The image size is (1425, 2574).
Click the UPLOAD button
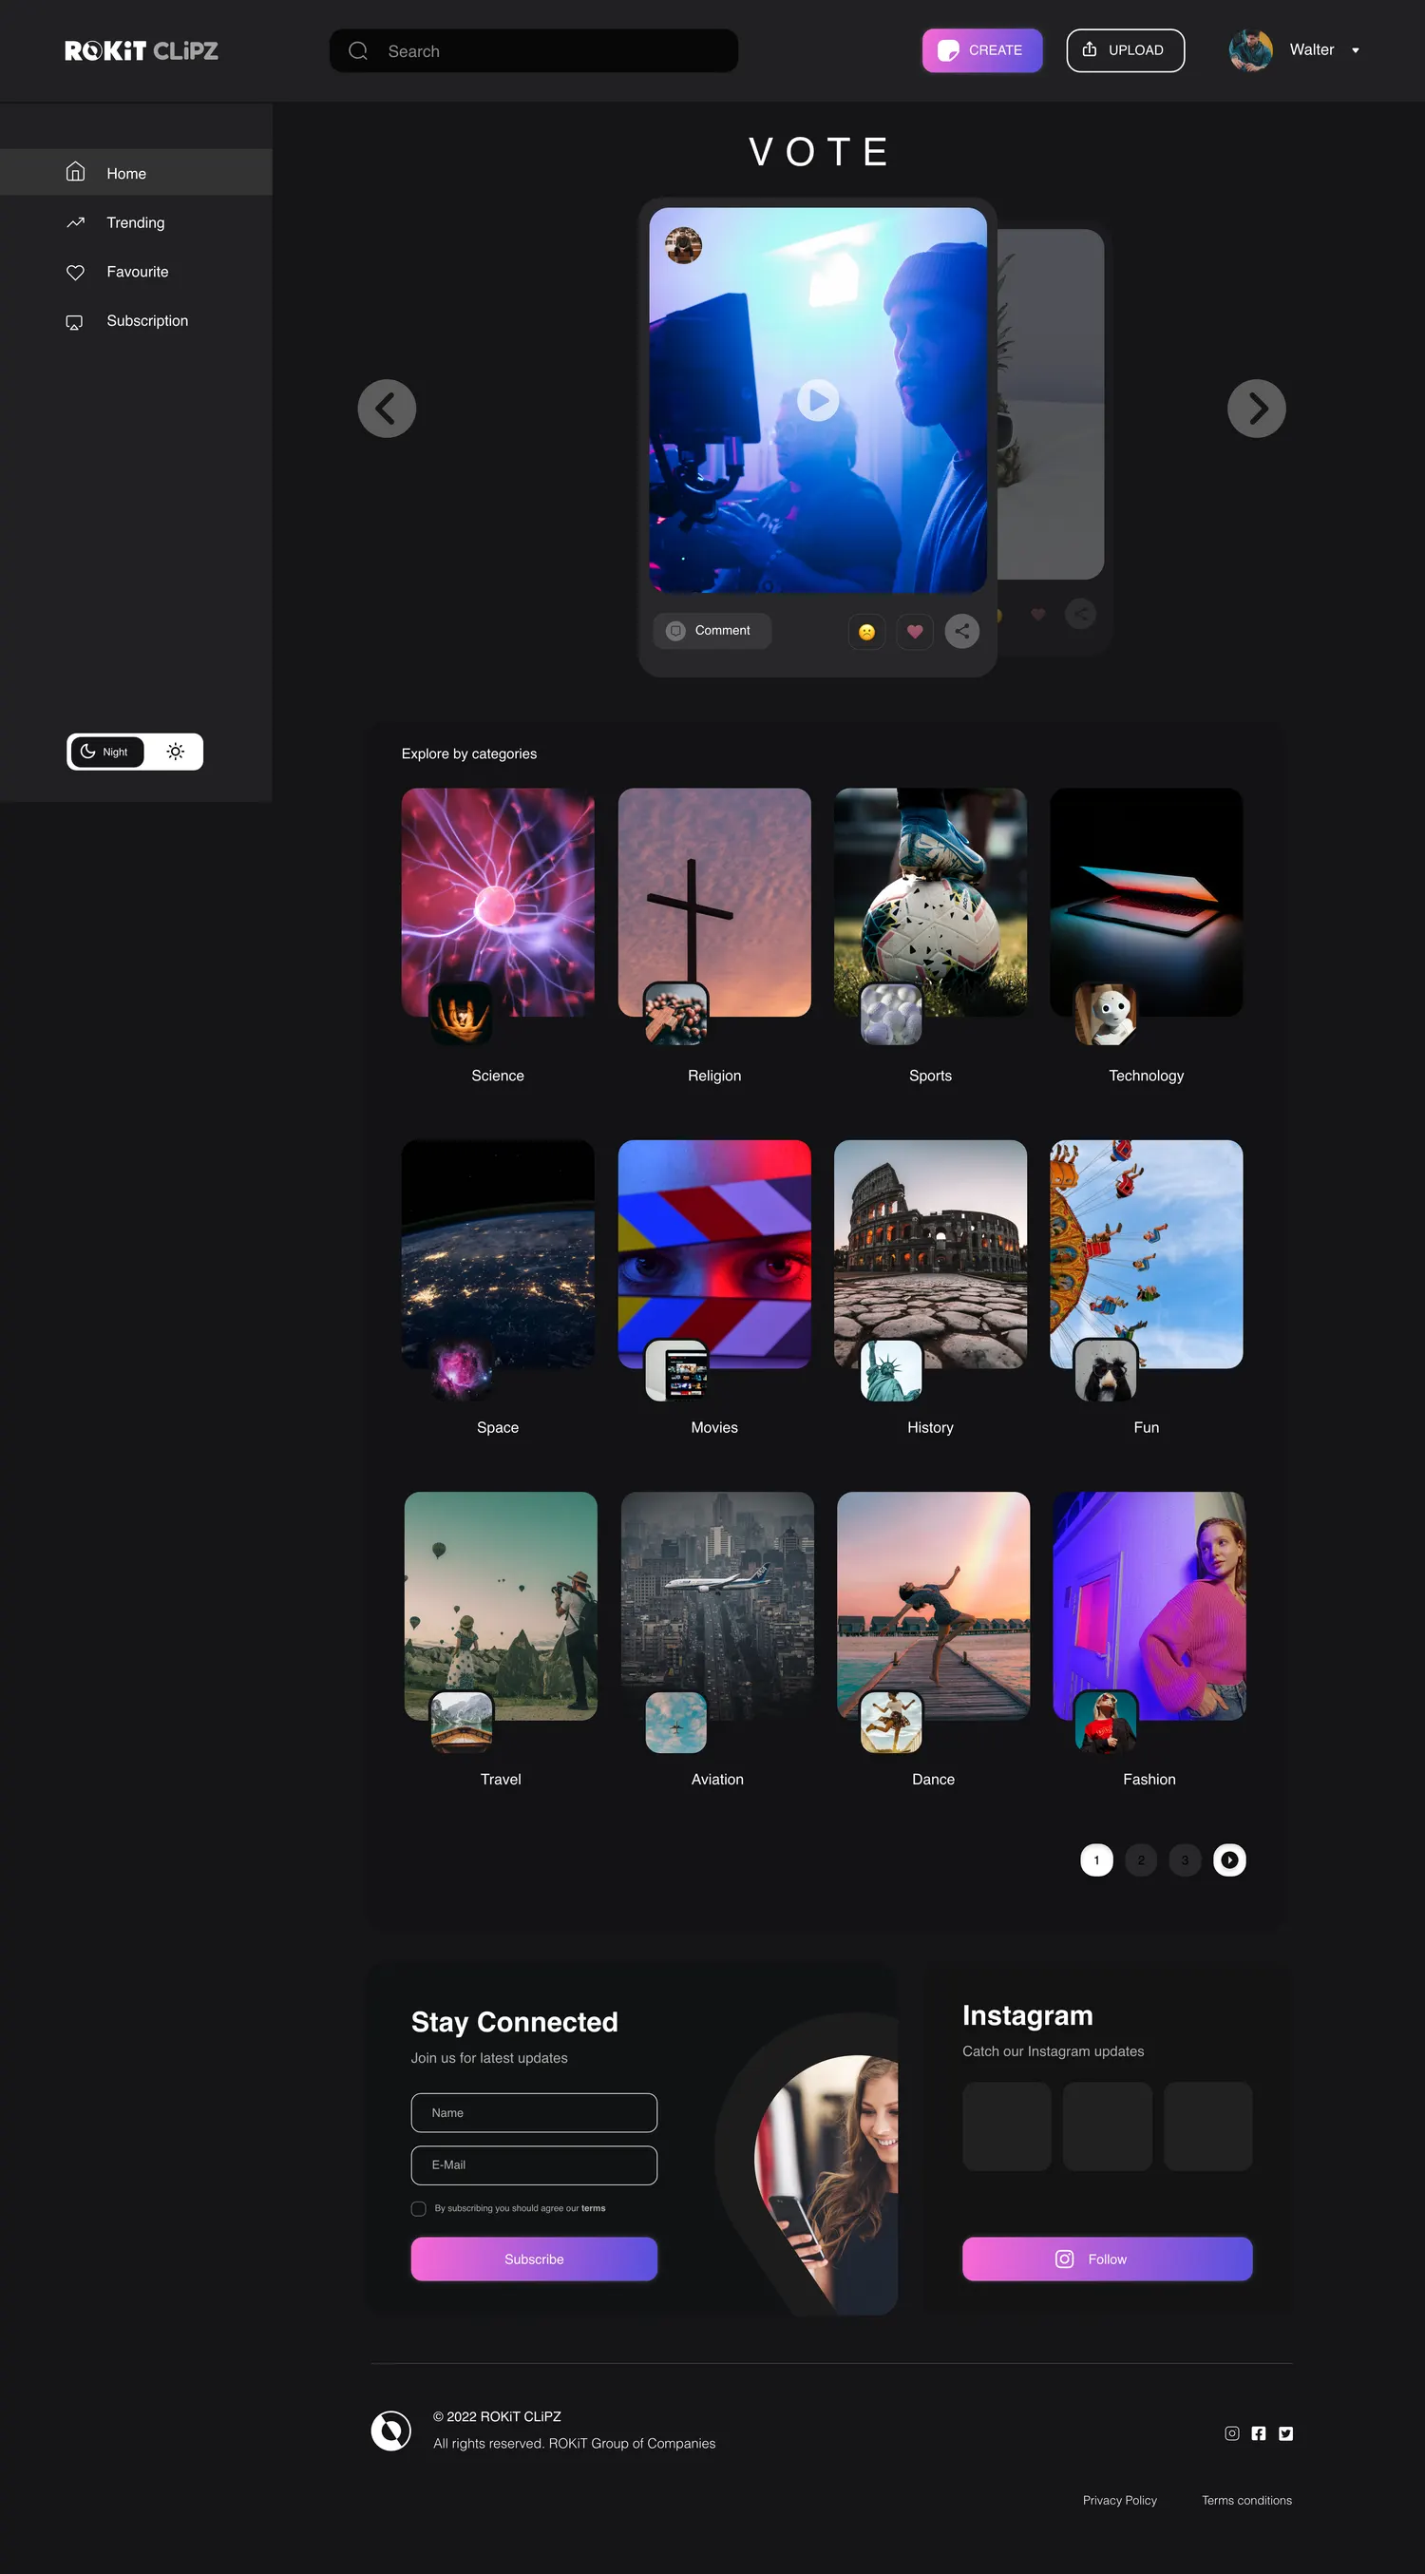pos(1125,50)
